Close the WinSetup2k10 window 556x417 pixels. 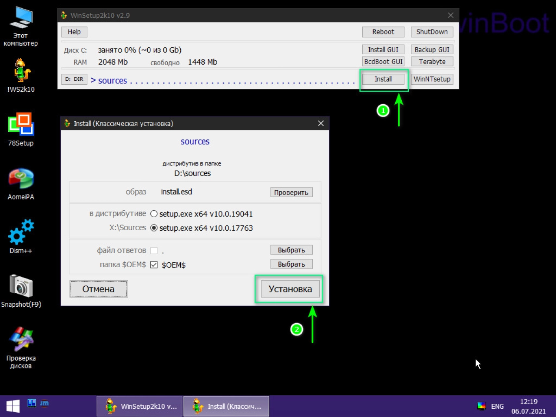tap(450, 15)
